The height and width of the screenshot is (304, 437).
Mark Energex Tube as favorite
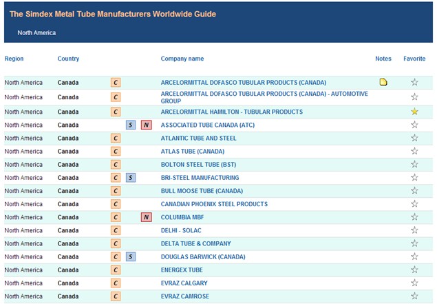click(x=414, y=270)
